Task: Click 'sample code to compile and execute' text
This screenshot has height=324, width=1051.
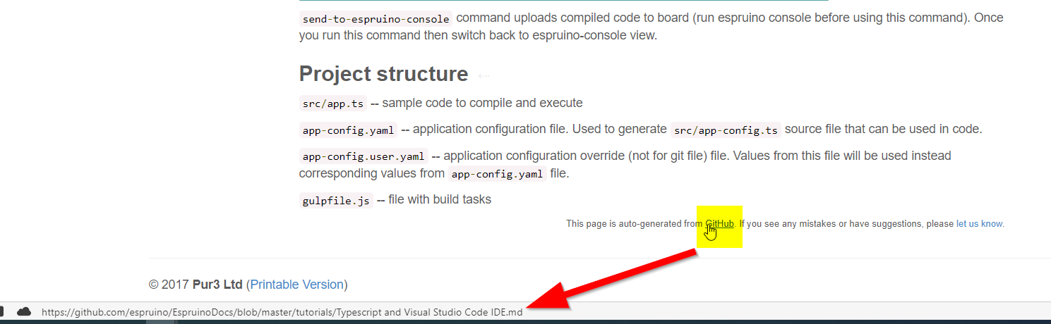Action: (482, 103)
